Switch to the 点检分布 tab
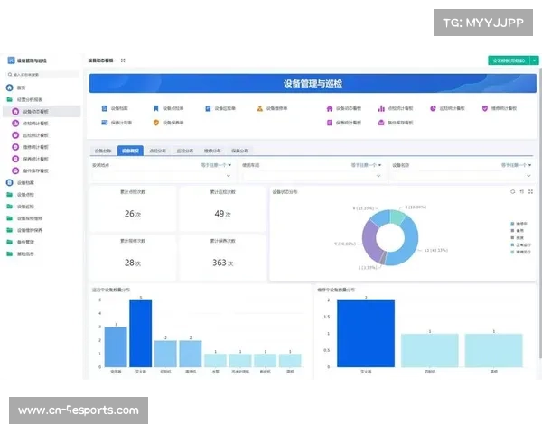 point(157,152)
